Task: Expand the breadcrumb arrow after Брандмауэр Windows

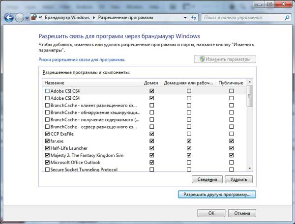Action: [94, 18]
